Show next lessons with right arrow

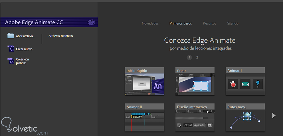click(x=274, y=116)
